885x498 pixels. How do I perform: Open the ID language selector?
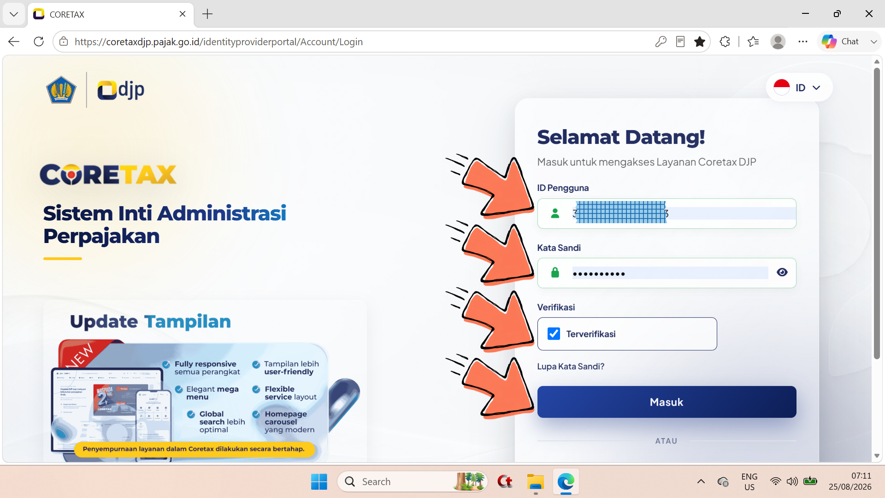[799, 88]
